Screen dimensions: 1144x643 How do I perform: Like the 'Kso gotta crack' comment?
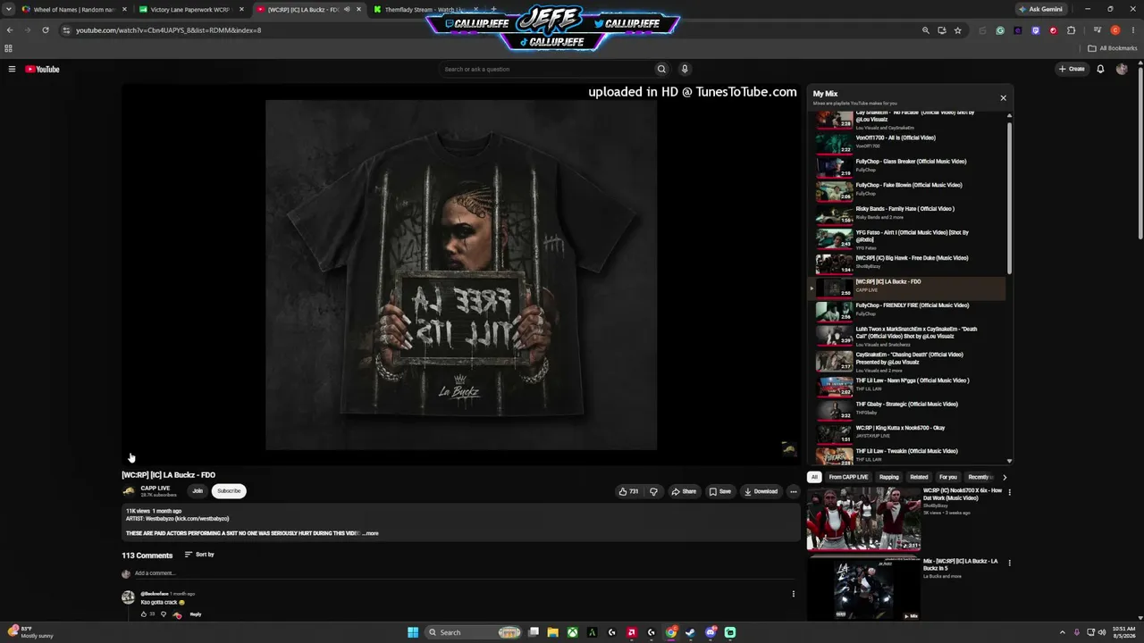[x=144, y=614]
